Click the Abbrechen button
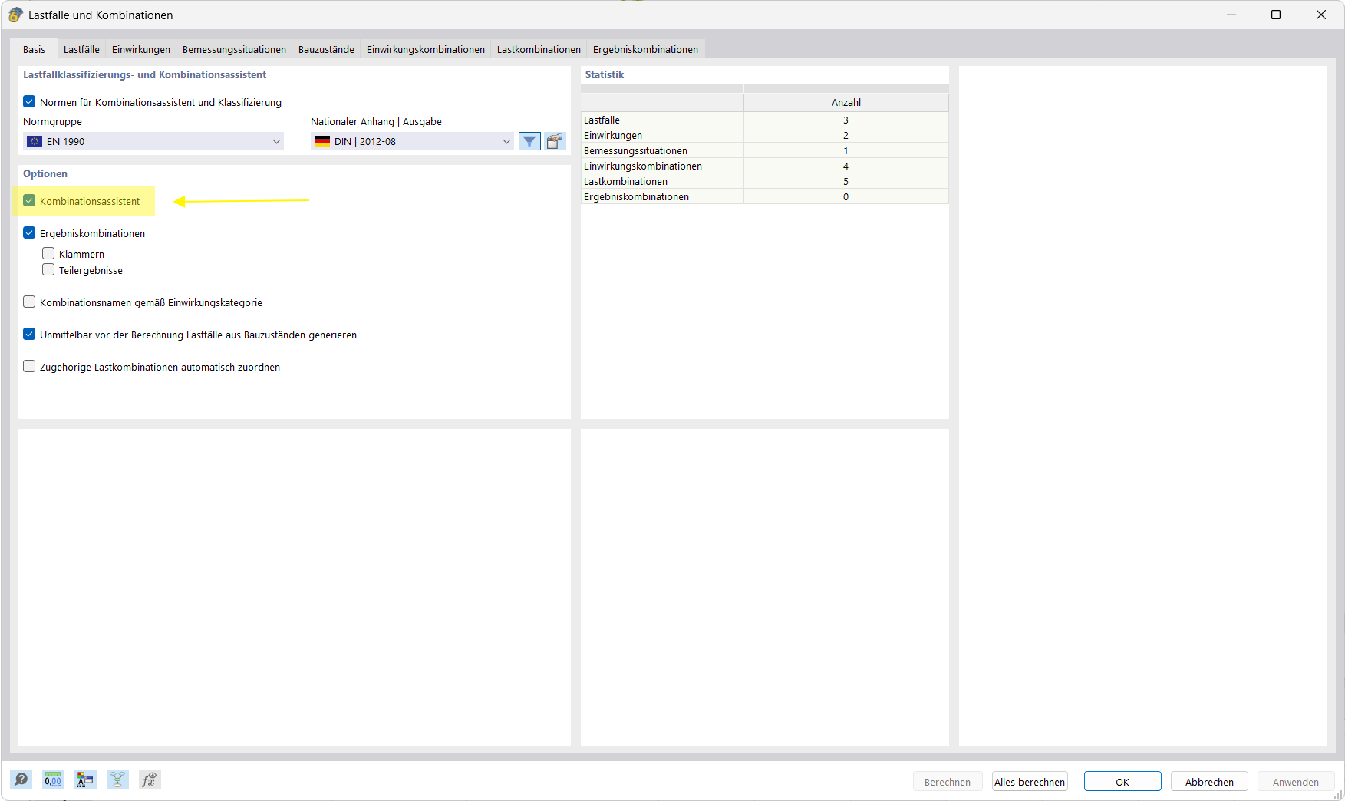The height and width of the screenshot is (801, 1345). pos(1209,781)
